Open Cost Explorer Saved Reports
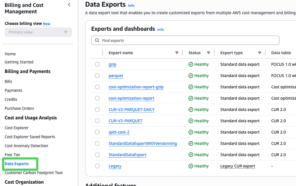This screenshot has height=186, width=296. pyautogui.click(x=30, y=137)
